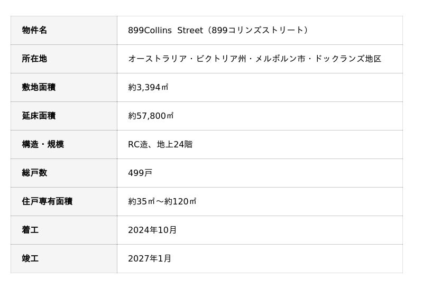
Task: Click the 構造・規模 row label
Action: pos(43,144)
